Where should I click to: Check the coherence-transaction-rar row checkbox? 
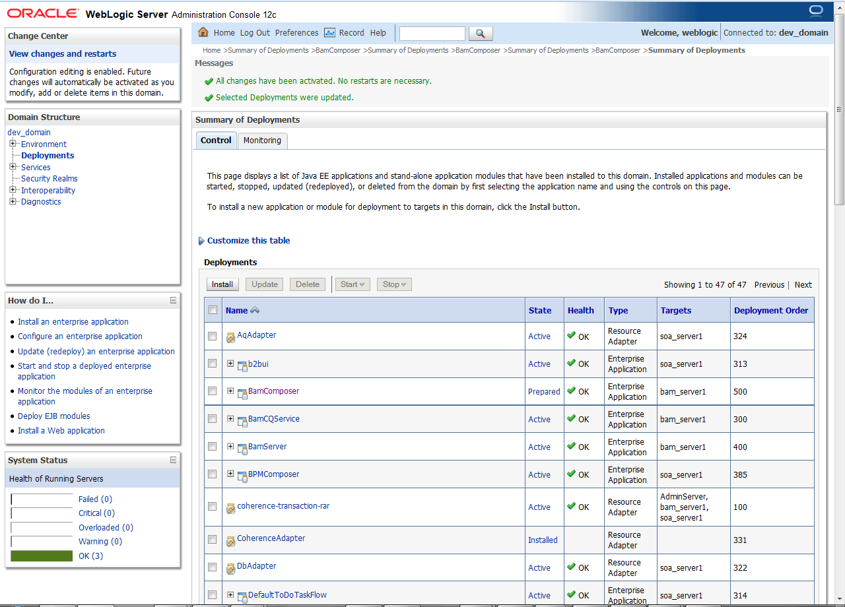tap(213, 507)
